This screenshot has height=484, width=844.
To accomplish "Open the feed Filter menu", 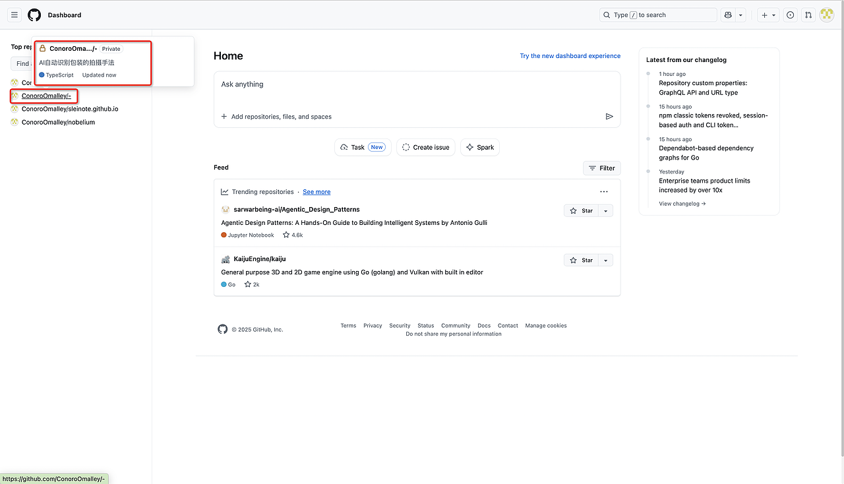I will [x=601, y=168].
